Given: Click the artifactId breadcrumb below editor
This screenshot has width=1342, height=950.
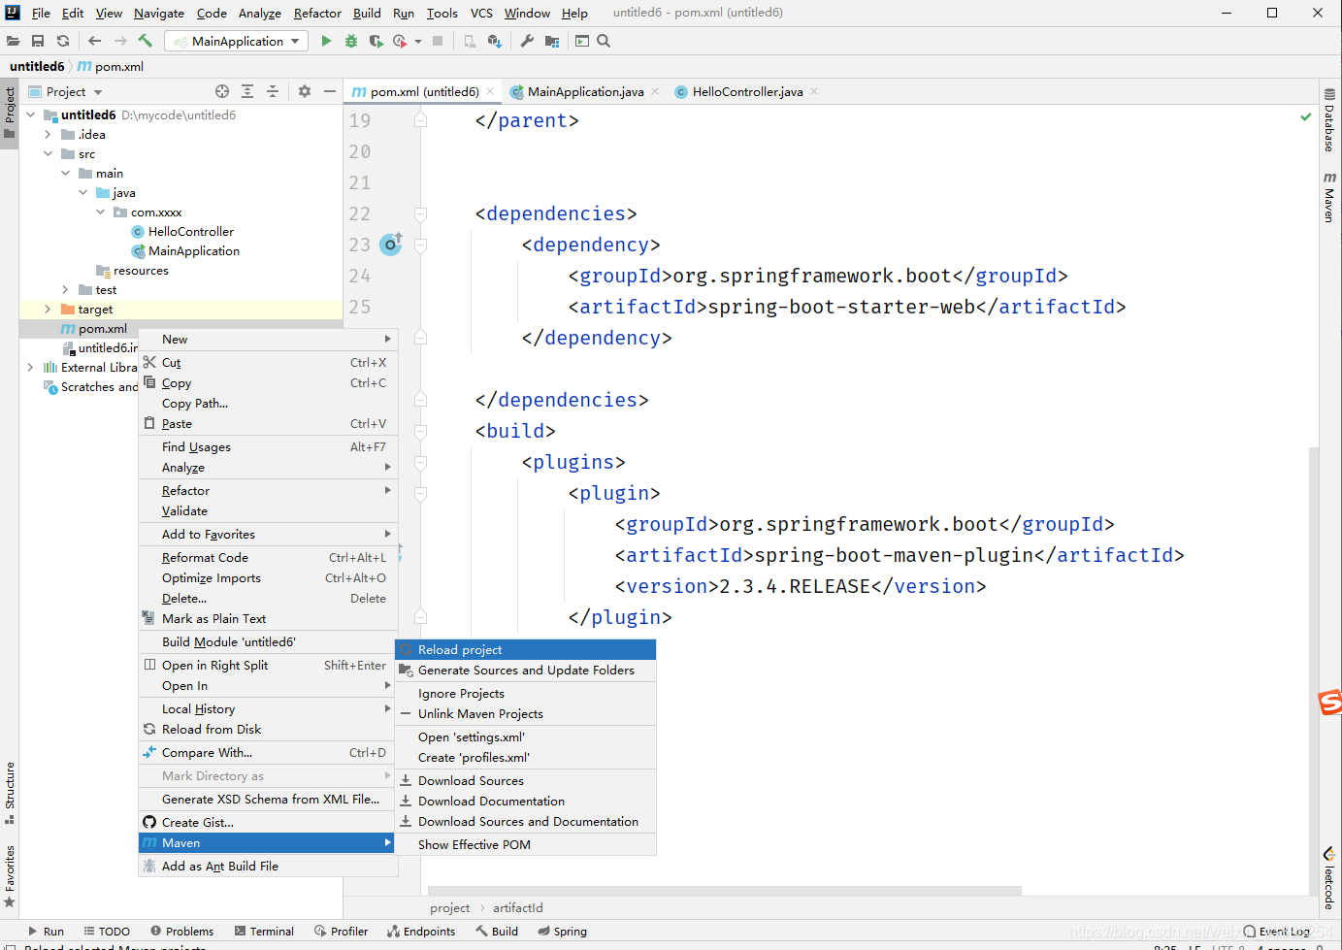Looking at the screenshot, I should pos(517,907).
